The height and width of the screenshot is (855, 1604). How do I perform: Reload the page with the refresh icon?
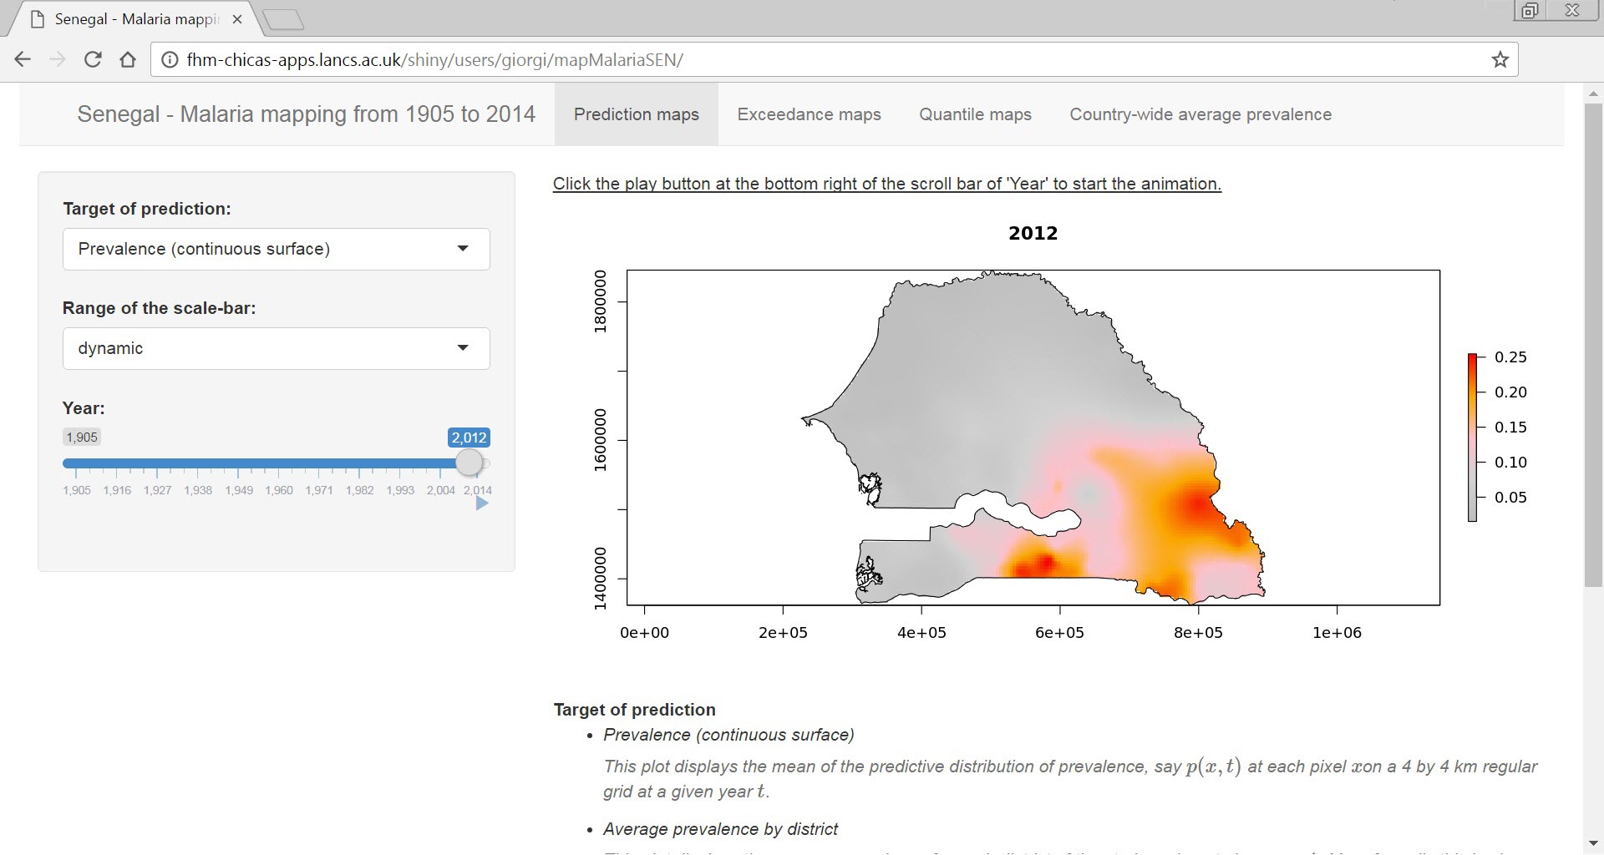coord(93,59)
